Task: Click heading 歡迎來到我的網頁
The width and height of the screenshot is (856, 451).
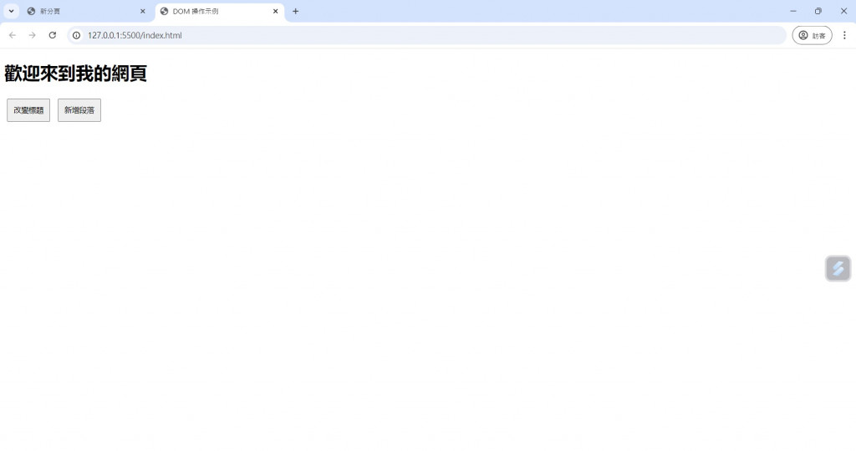Action: point(75,73)
